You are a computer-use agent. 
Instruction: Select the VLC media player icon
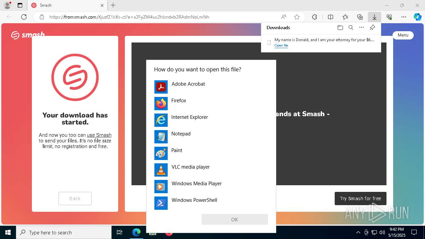[161, 170]
